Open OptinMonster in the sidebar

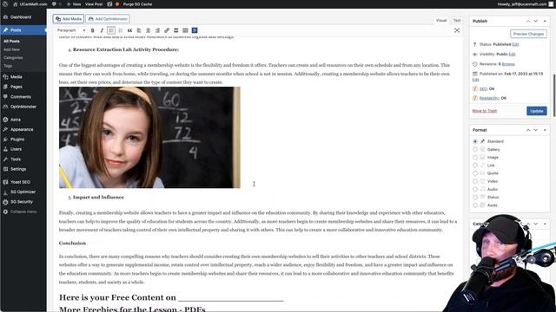(x=23, y=107)
